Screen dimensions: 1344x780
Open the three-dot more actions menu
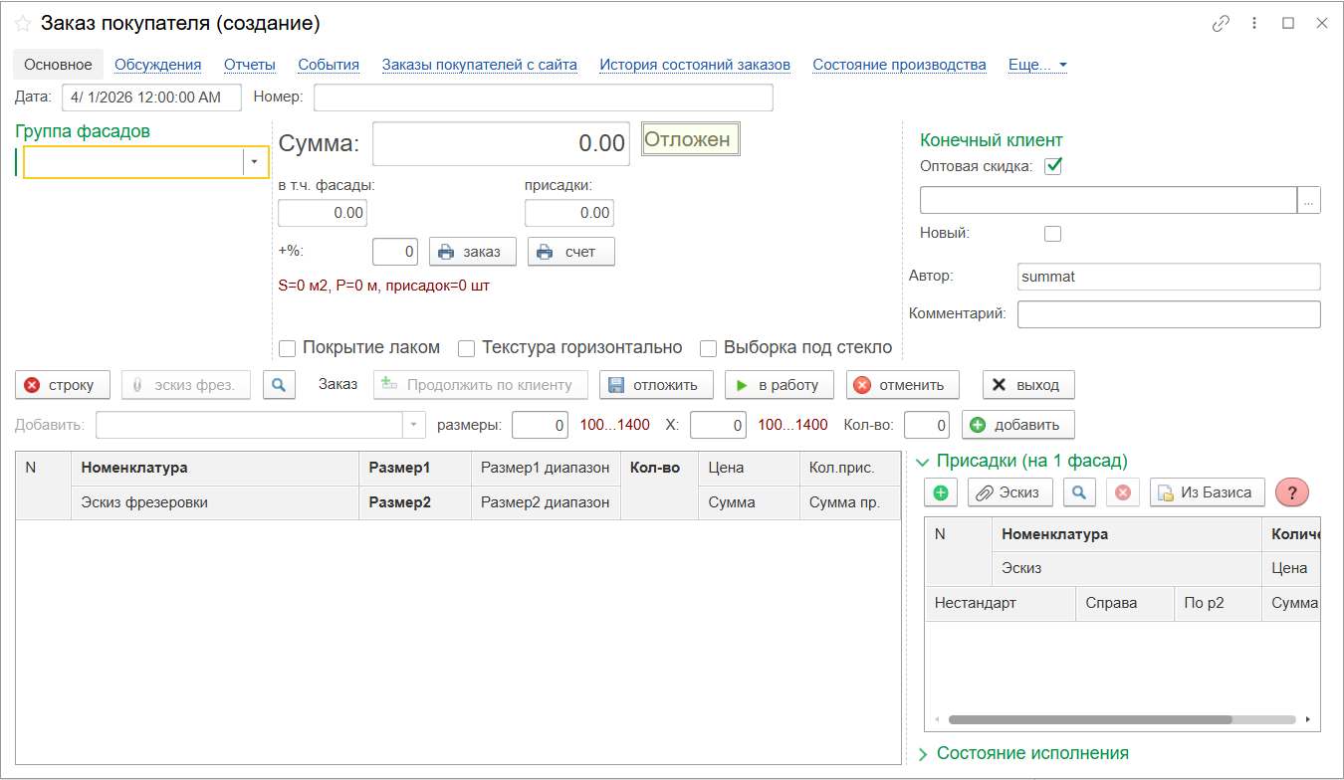pyautogui.click(x=1254, y=24)
